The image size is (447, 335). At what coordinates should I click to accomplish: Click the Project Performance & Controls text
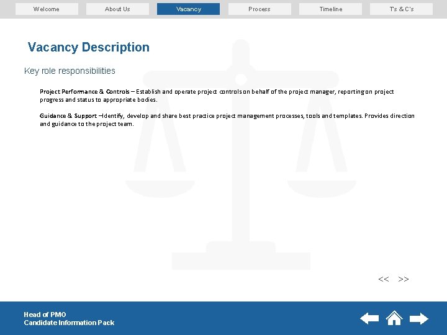tap(84, 92)
